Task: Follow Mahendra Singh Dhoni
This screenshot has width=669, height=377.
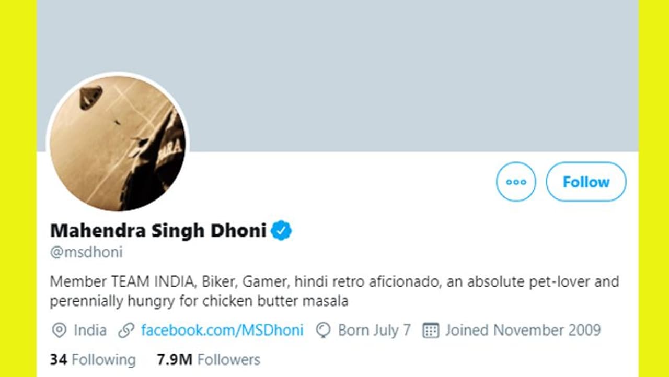Action: point(586,182)
